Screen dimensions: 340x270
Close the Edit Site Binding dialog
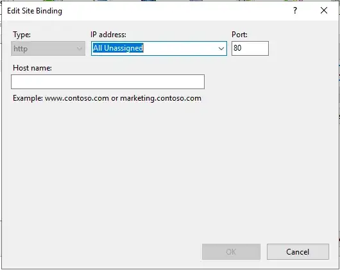tap(324, 10)
